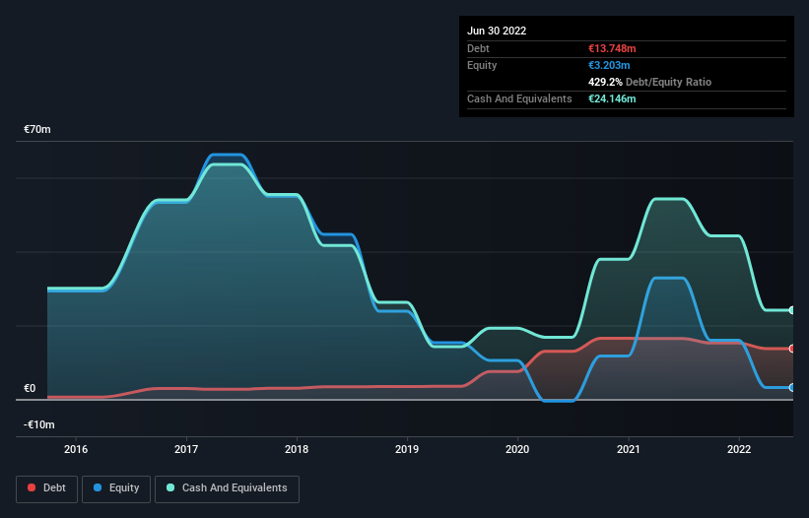
Task: Click the 2018 x-axis label
Action: pyautogui.click(x=297, y=450)
